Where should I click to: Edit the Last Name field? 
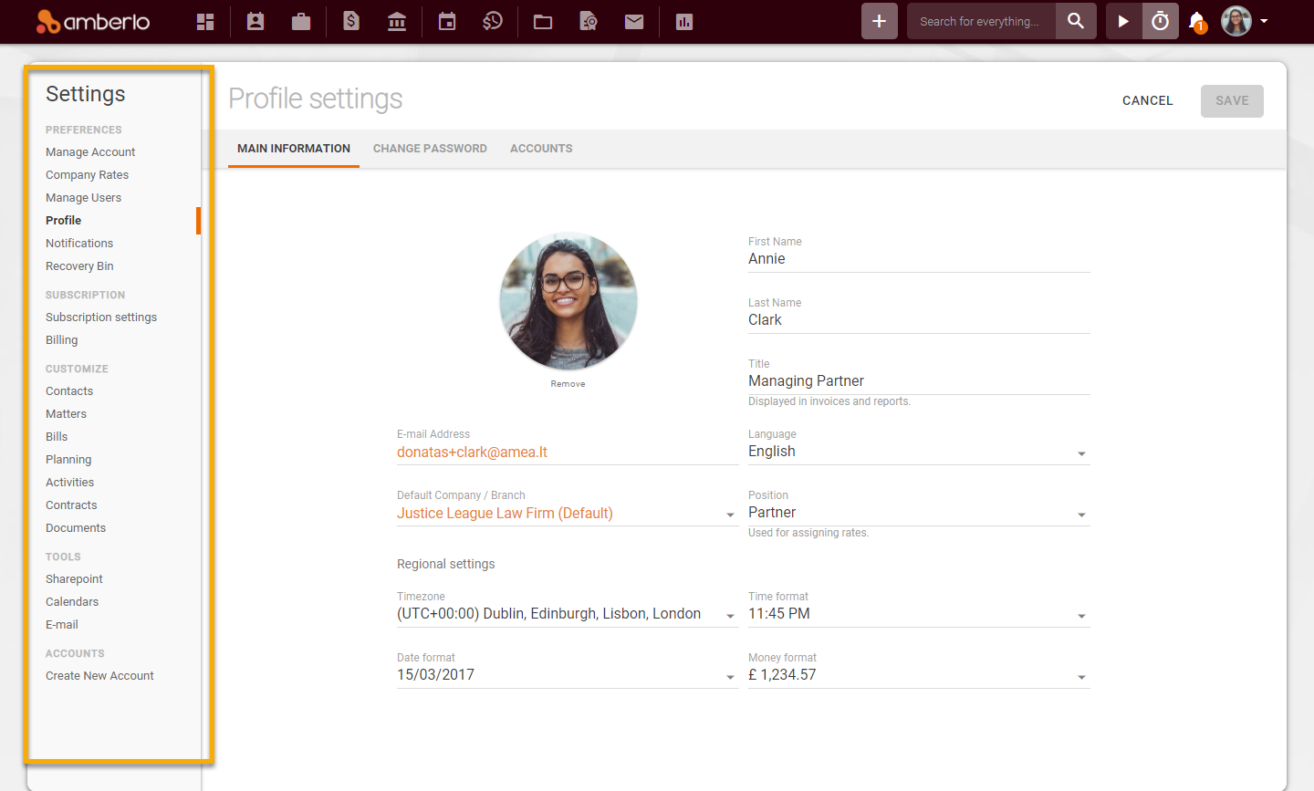click(919, 320)
